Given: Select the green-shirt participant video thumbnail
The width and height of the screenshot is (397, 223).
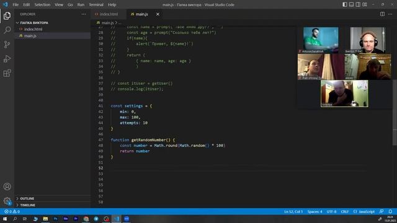Looking at the screenshot, I should pyautogui.click(x=321, y=40).
